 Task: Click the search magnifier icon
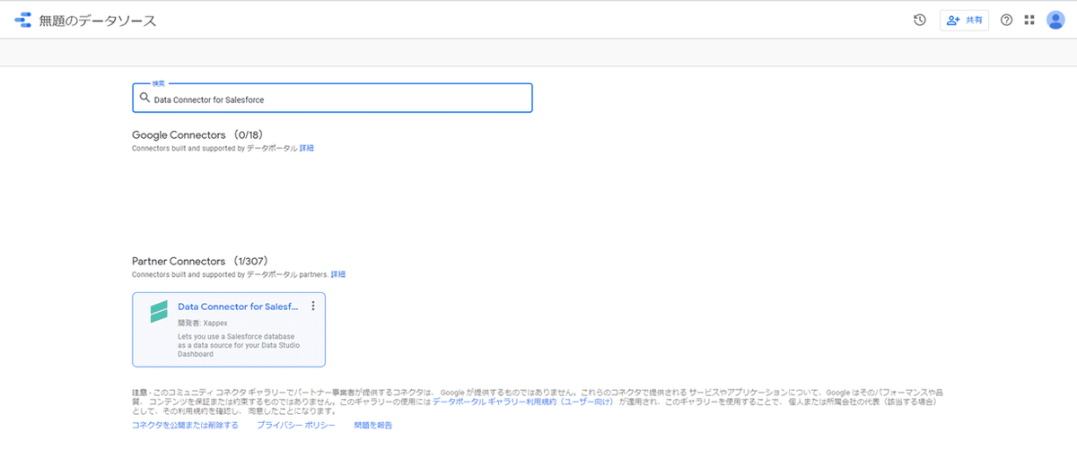[144, 99]
